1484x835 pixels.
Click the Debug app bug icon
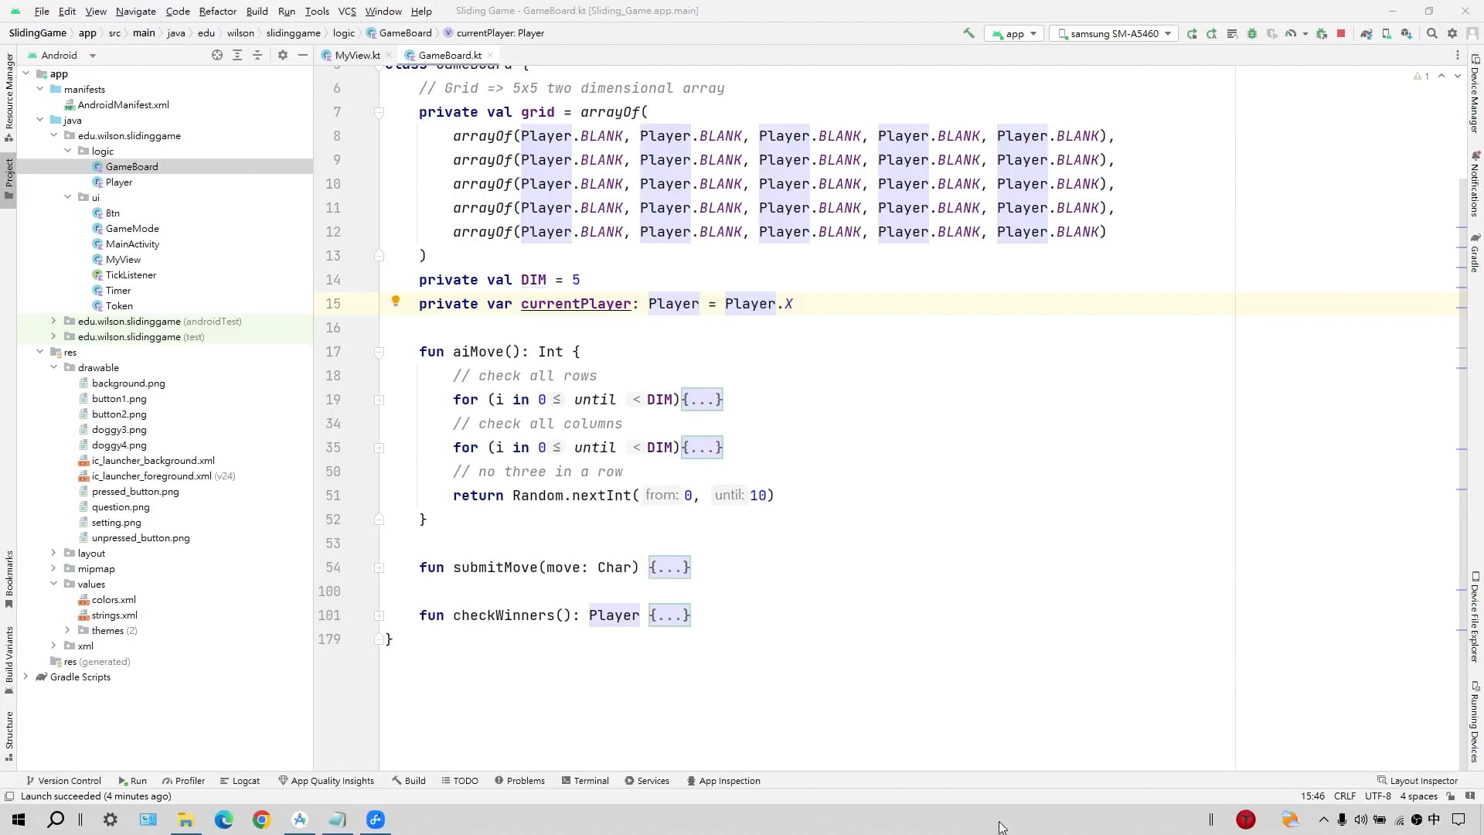[1252, 33]
